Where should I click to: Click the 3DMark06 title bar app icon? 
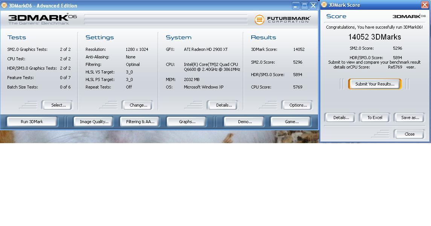coord(4,5)
